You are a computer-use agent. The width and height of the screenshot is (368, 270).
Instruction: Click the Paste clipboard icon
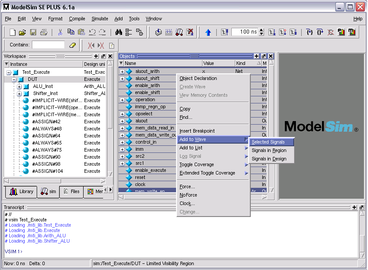tap(81, 32)
